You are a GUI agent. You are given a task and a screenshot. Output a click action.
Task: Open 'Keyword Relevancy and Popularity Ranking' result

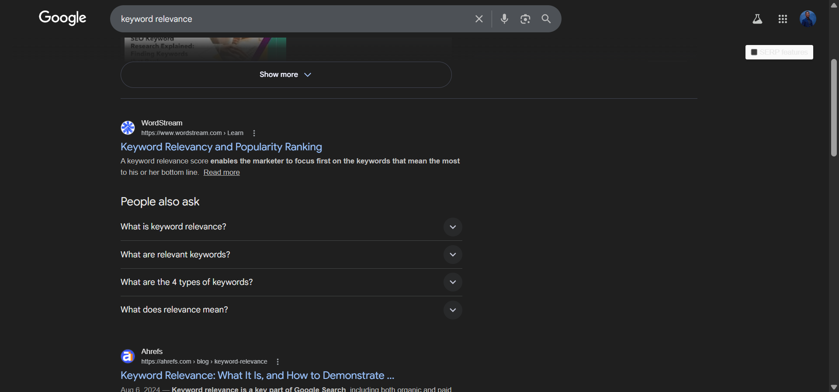[x=221, y=147]
